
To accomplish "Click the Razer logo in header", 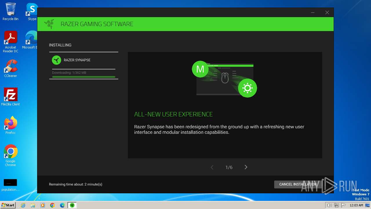I will [49, 24].
